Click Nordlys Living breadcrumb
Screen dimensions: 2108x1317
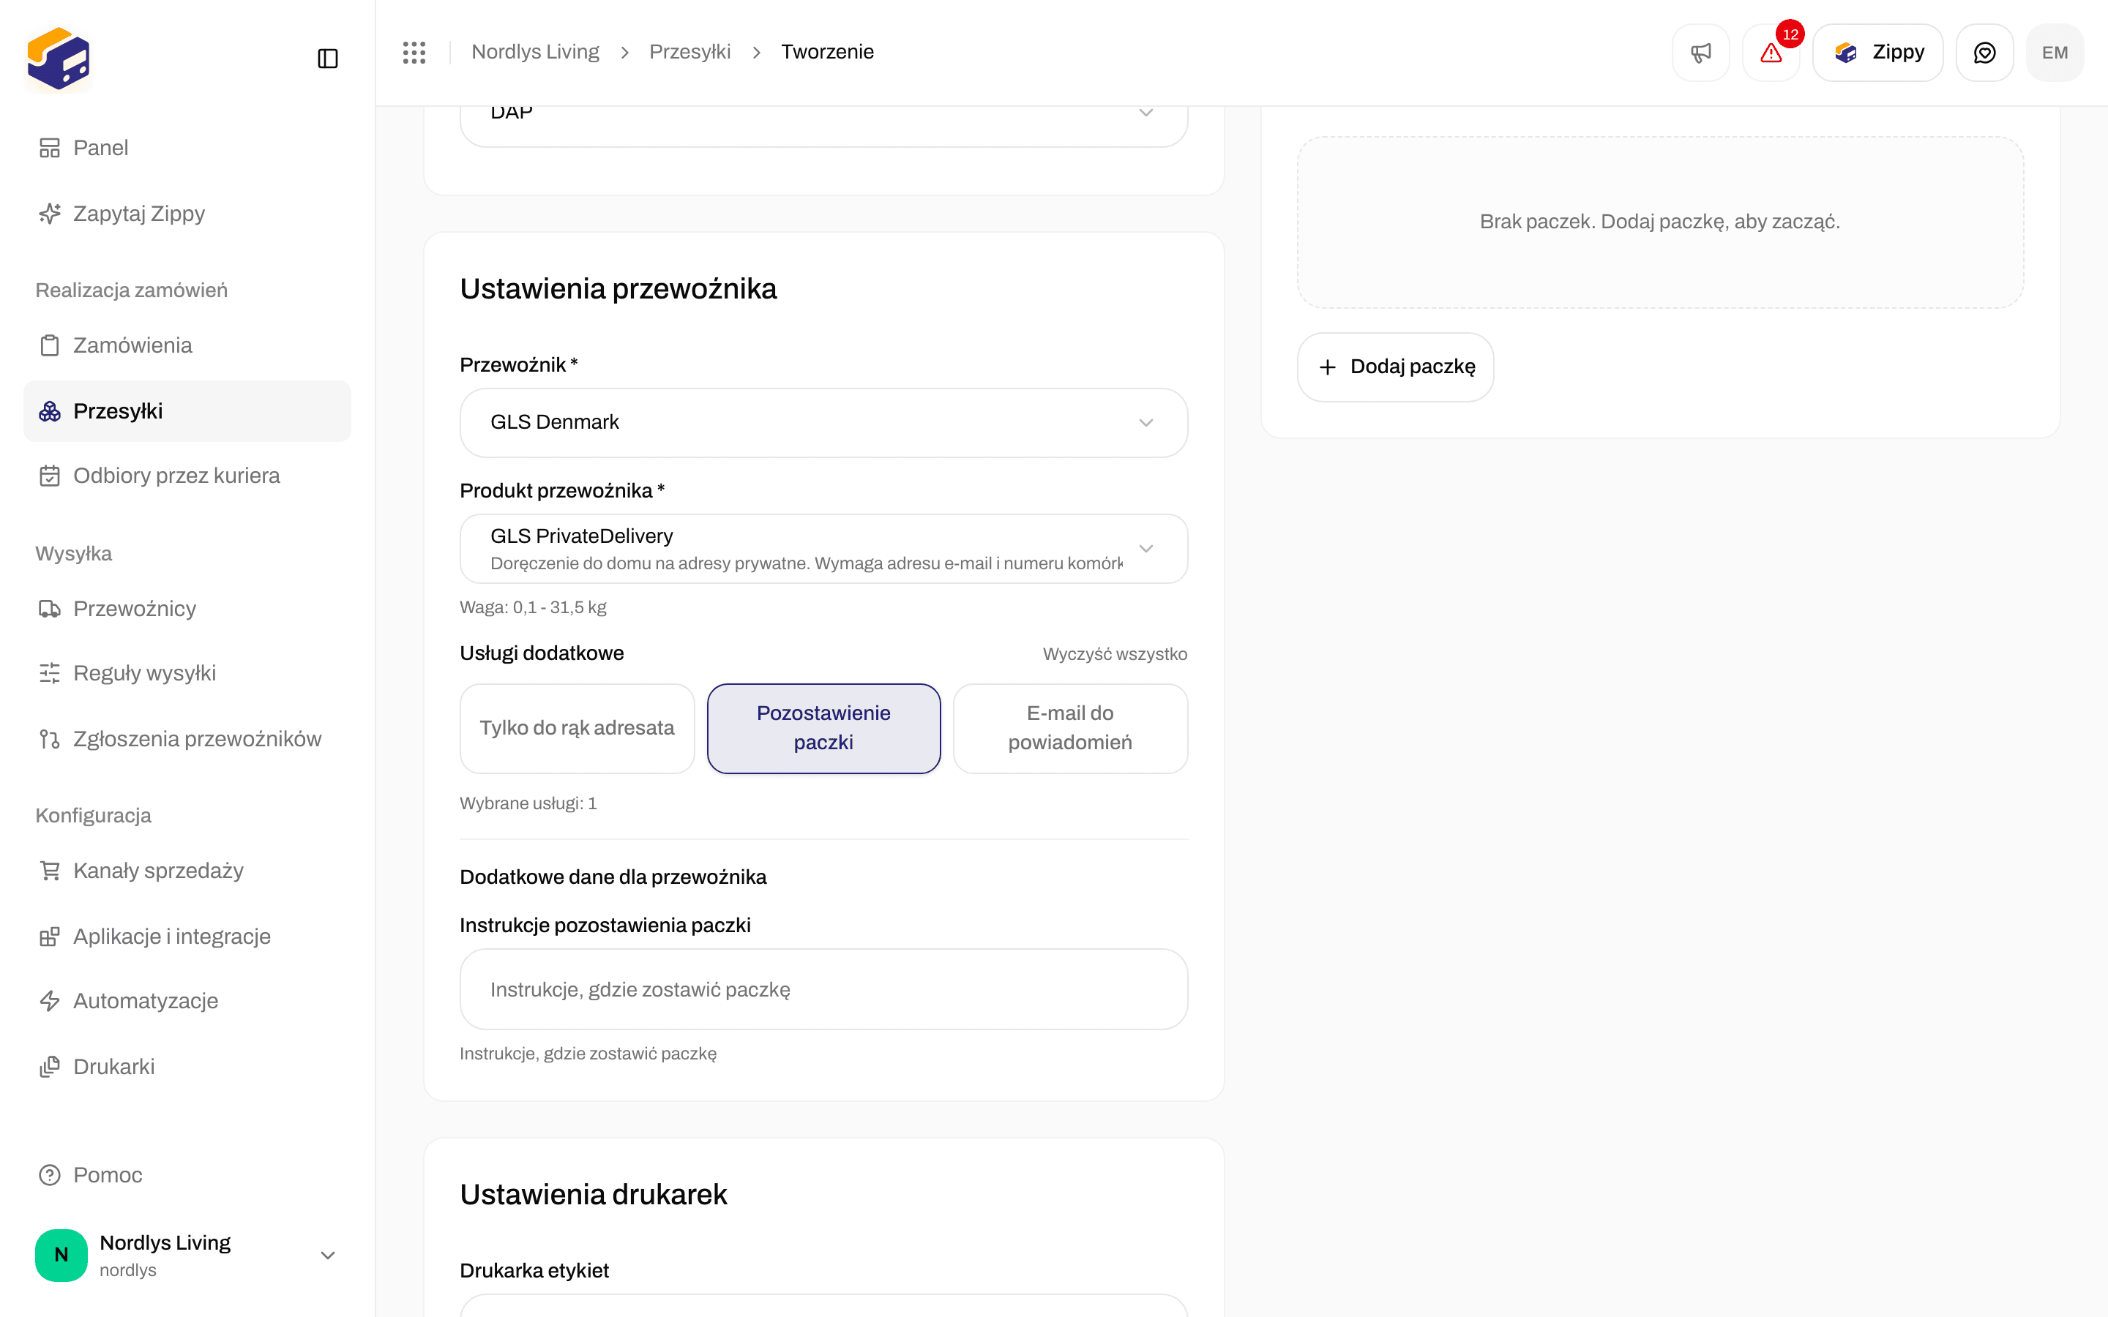click(535, 52)
